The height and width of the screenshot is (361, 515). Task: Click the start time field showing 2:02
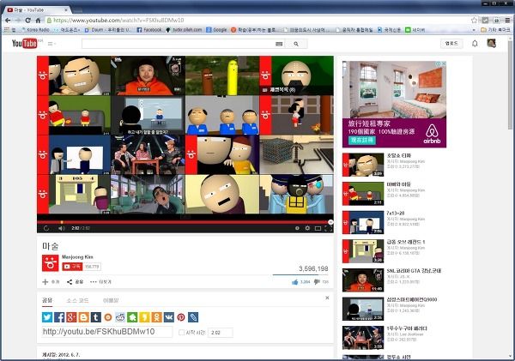tap(221, 333)
